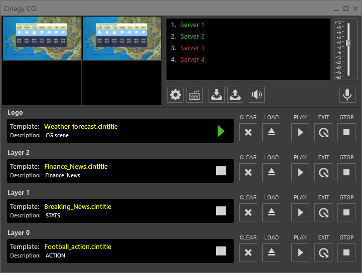
Task: Select Weather forecast.cintitle template name
Action: tap(81, 127)
